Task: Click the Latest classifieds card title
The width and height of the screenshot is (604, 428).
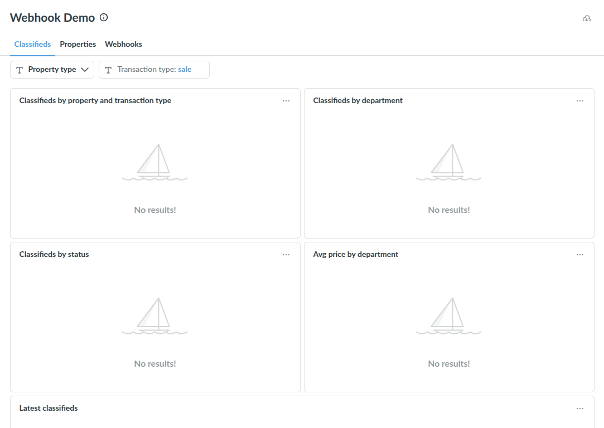Action: (49, 408)
